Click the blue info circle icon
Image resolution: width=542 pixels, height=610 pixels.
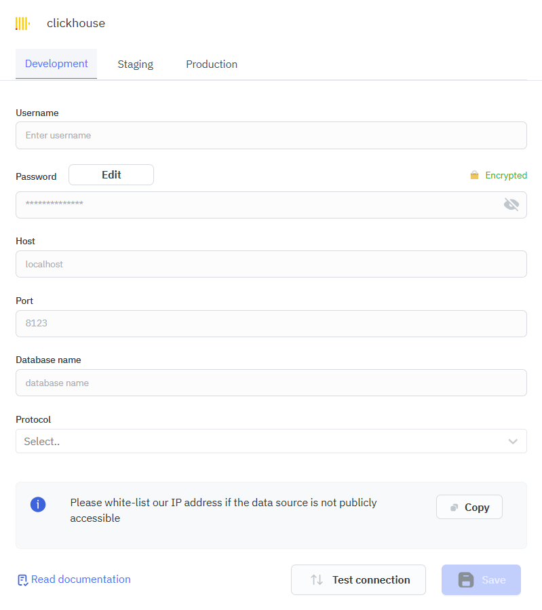pyautogui.click(x=38, y=504)
